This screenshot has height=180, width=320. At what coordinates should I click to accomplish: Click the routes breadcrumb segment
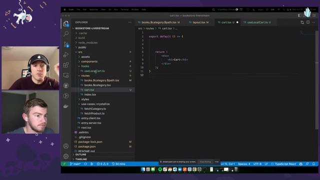pos(149,28)
